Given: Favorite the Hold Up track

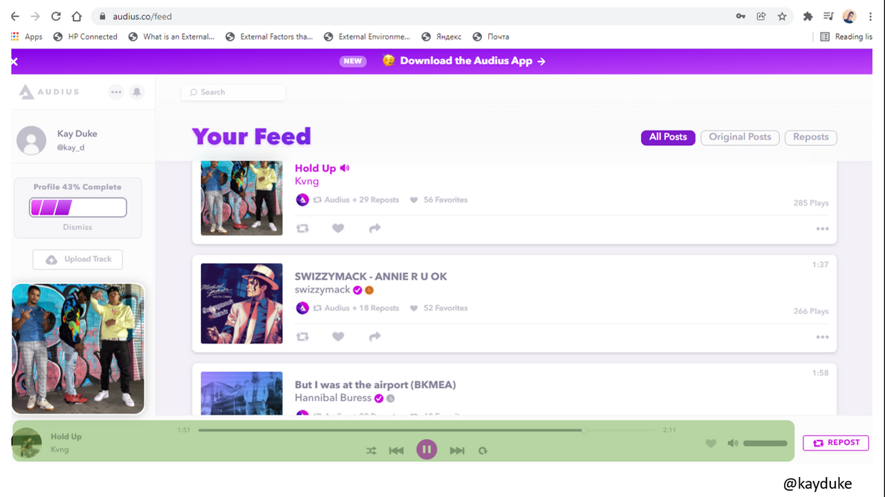Looking at the screenshot, I should click(x=338, y=228).
